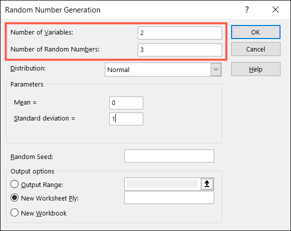
Task: Click the Number of Random Numbers field
Action: (180, 50)
